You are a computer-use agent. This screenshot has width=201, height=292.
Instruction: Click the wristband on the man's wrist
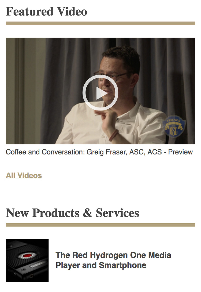114,135
